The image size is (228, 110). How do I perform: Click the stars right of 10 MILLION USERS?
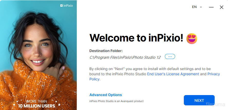[59, 105]
